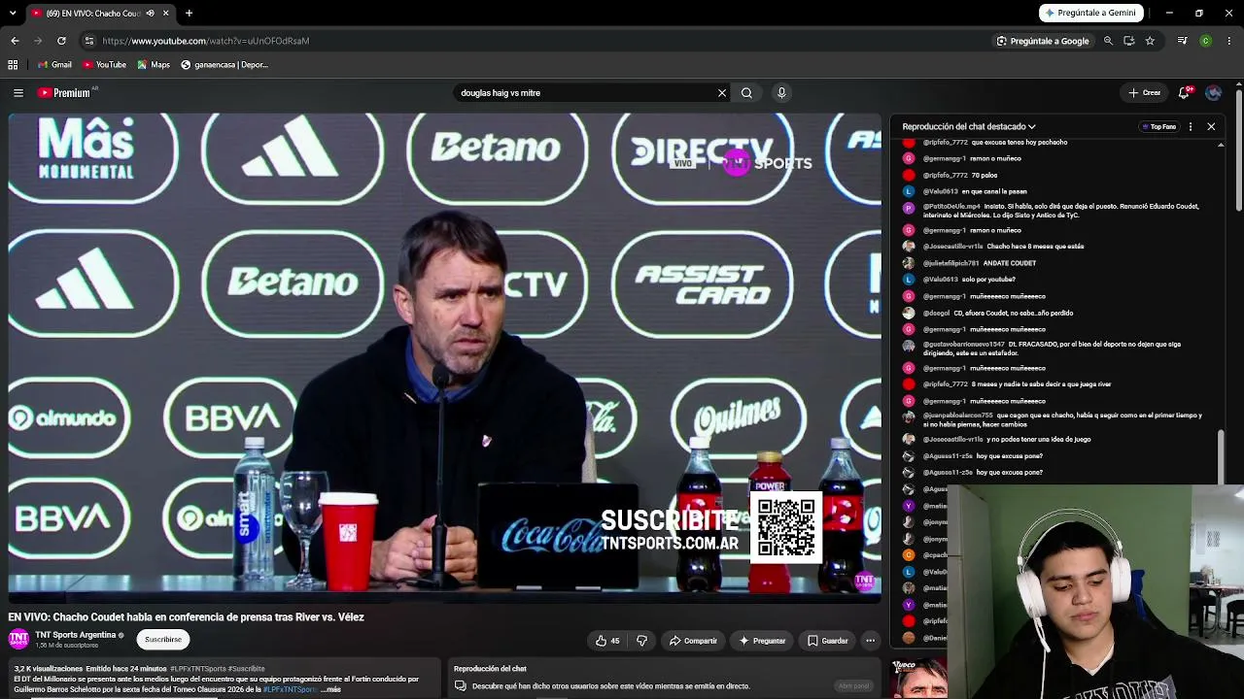The width and height of the screenshot is (1244, 699).
Task: Clear the YouTube search query
Action: click(722, 93)
